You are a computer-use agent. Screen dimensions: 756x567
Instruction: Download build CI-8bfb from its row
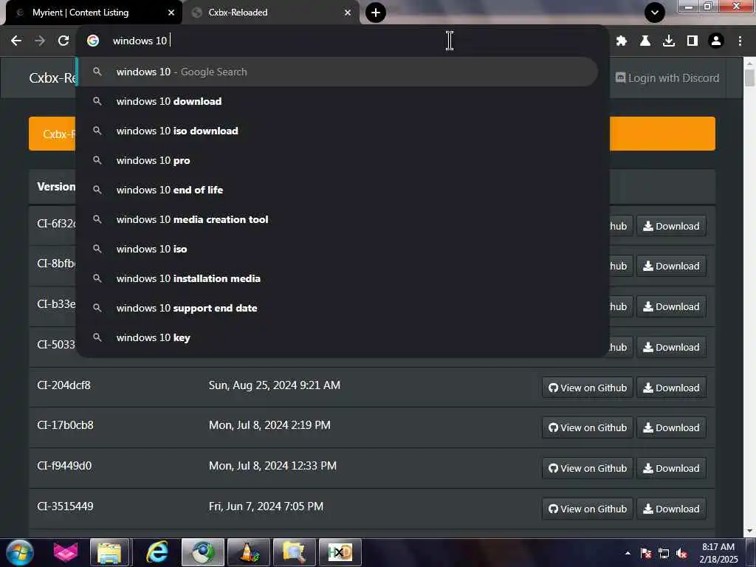671,266
